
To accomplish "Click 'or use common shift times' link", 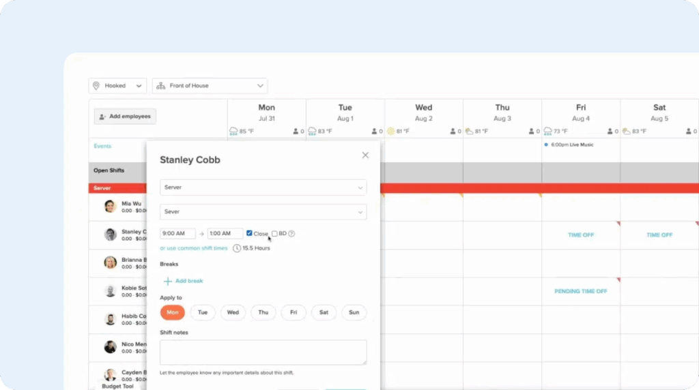I will 193,248.
